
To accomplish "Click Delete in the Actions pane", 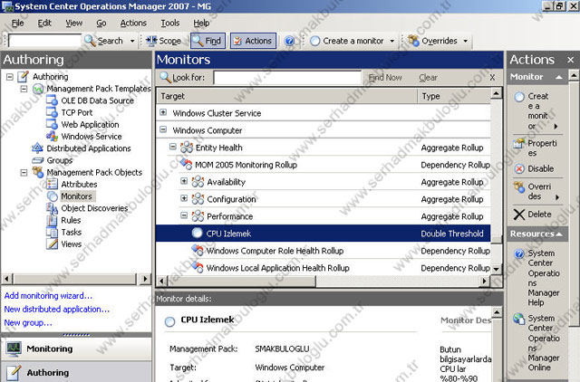I will (x=533, y=215).
